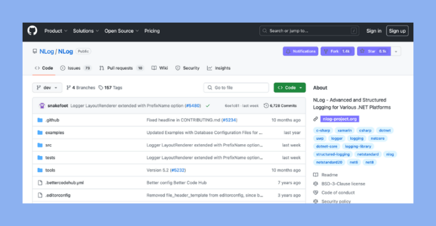
Task: Open the dev branch selector dropdown
Action: tap(47, 87)
